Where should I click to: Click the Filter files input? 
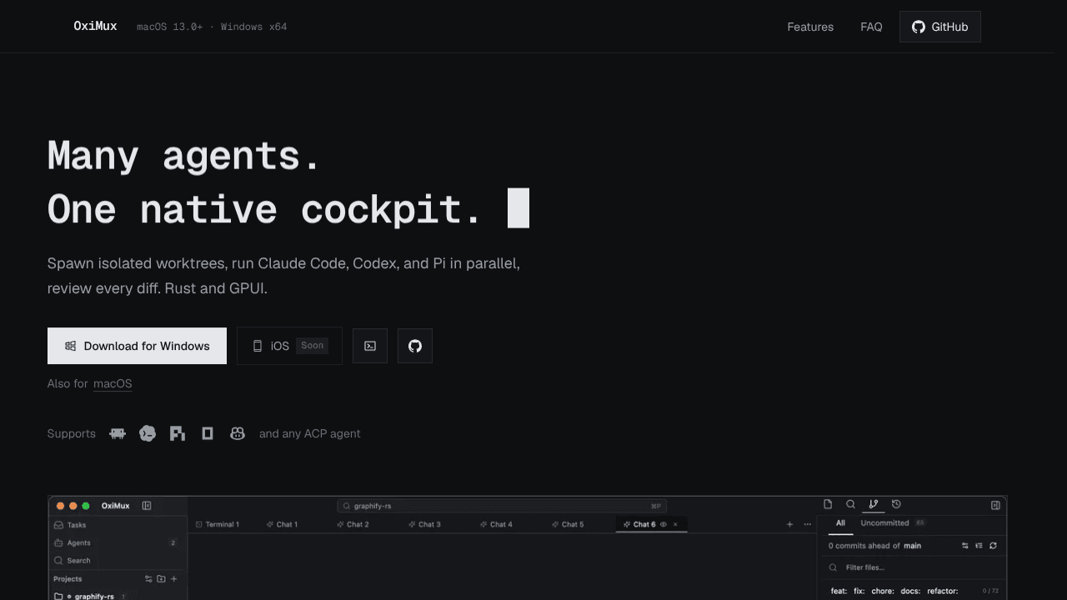pyautogui.click(x=912, y=567)
